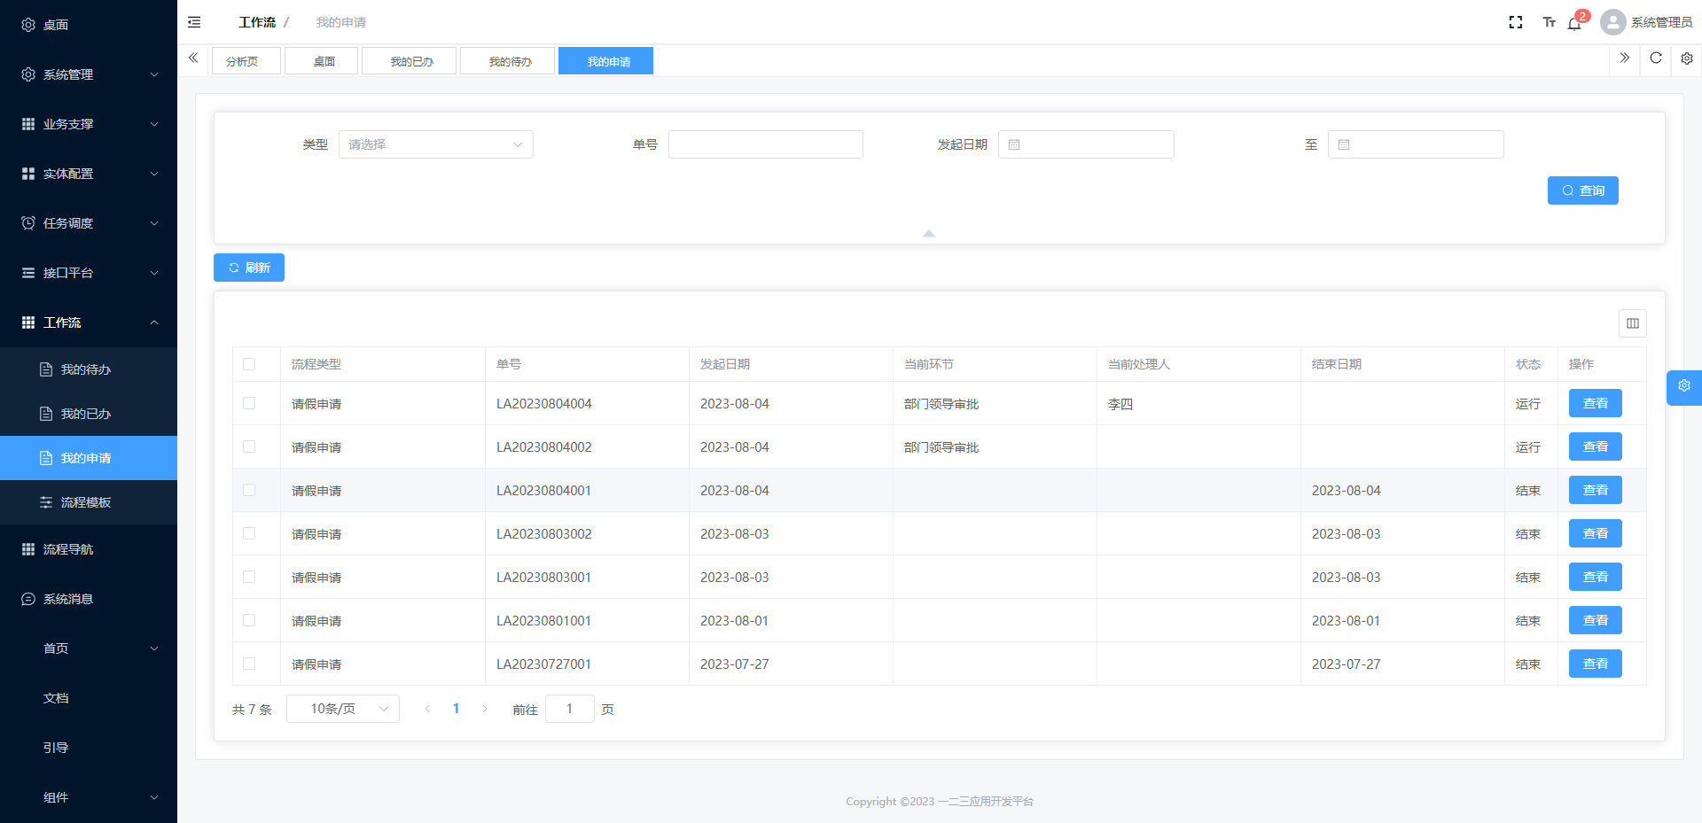Expand 实体配置 menu

point(89,174)
